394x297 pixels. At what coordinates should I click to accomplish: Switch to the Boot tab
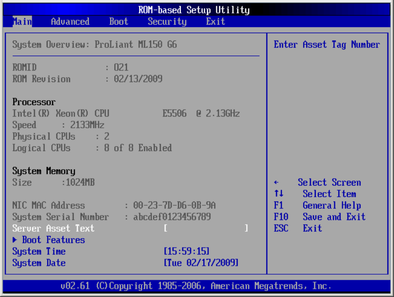pyautogui.click(x=118, y=21)
